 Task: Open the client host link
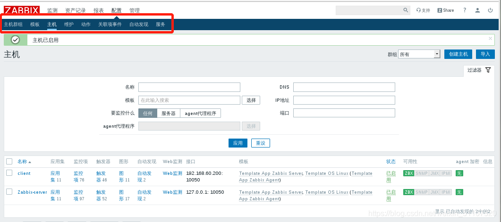click(24, 173)
